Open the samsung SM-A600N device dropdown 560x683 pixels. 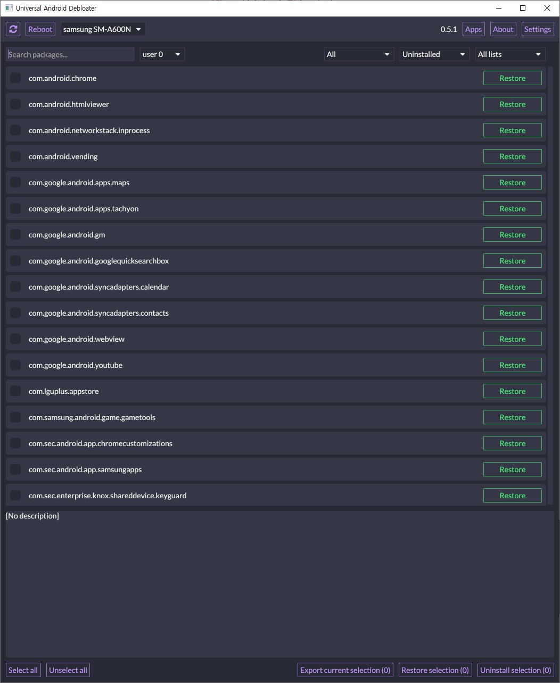(x=103, y=29)
